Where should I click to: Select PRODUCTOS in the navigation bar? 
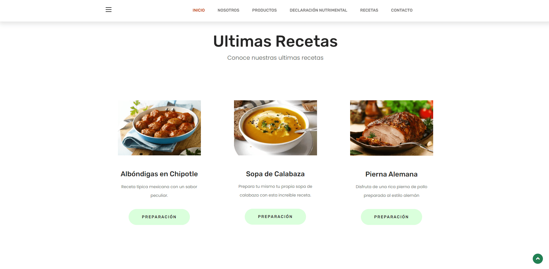pyautogui.click(x=264, y=10)
